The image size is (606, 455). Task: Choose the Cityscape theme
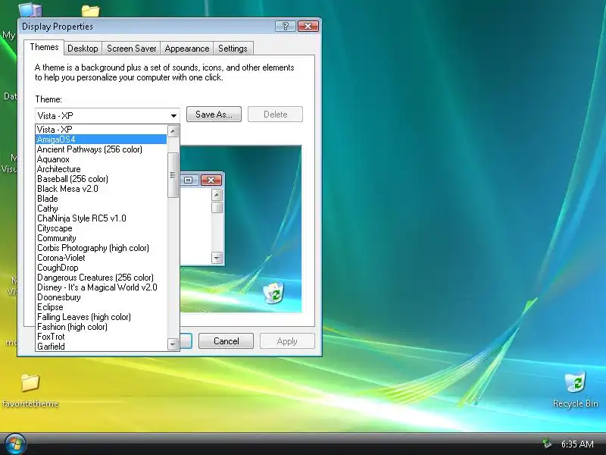pyautogui.click(x=102, y=228)
